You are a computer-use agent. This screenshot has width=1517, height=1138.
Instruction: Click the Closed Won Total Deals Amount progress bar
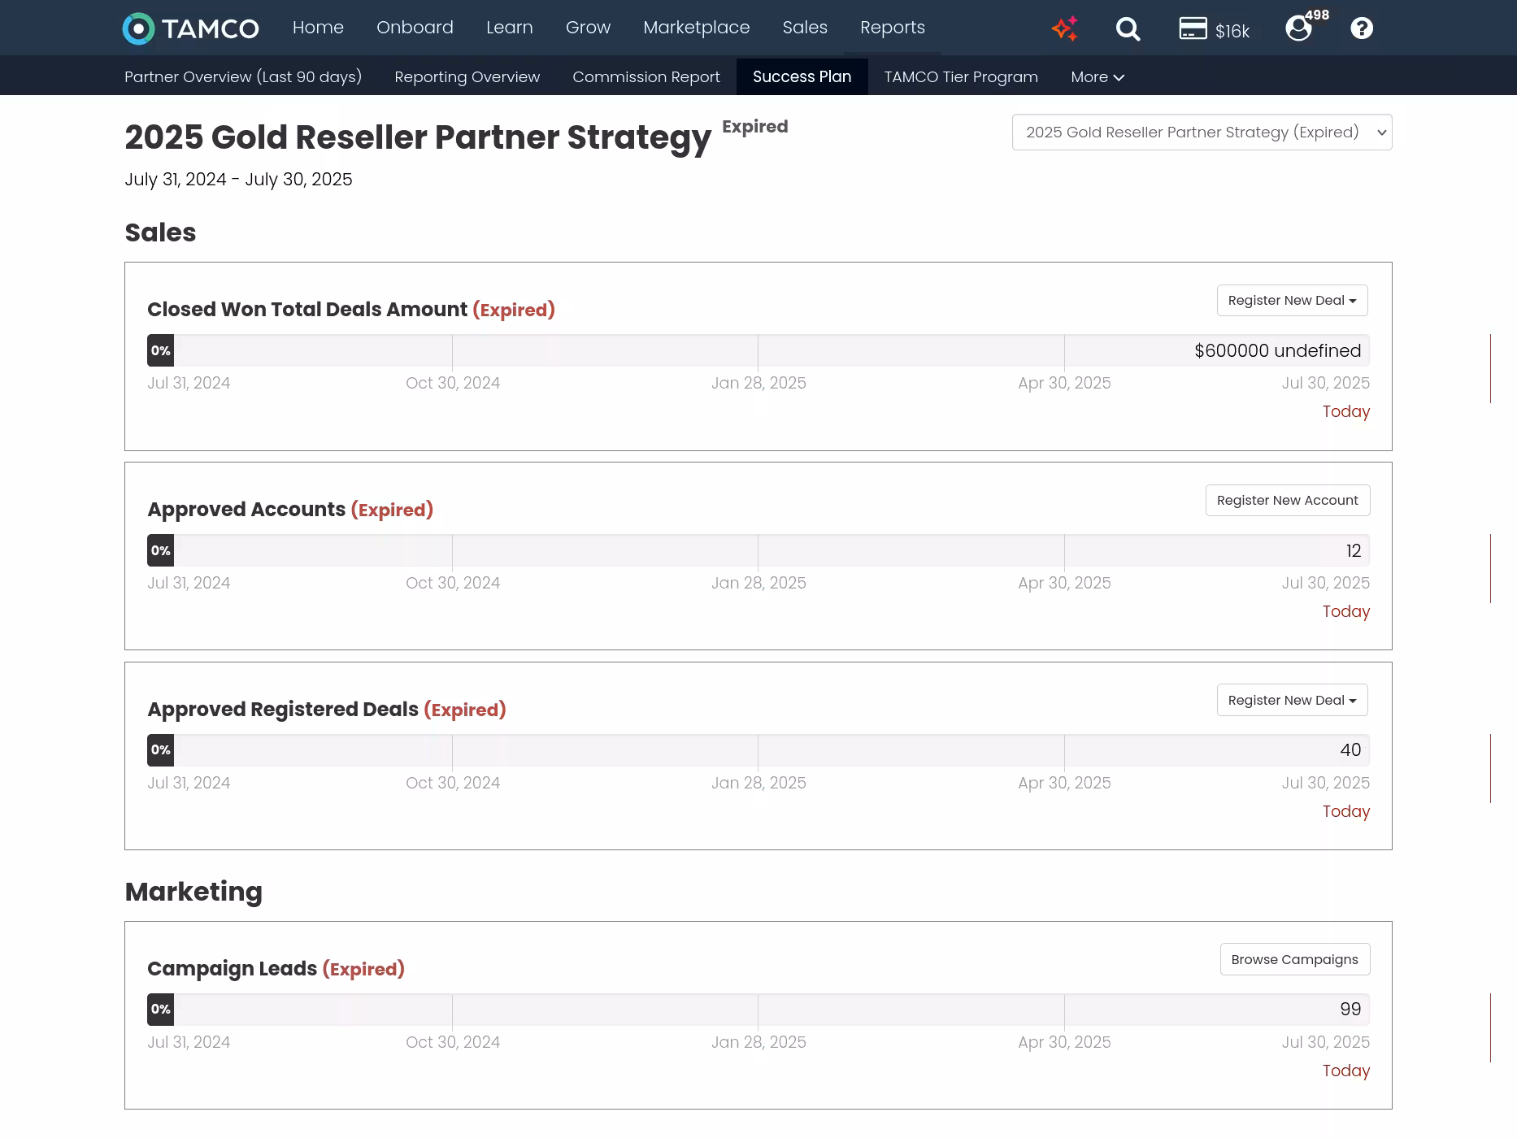(x=758, y=351)
